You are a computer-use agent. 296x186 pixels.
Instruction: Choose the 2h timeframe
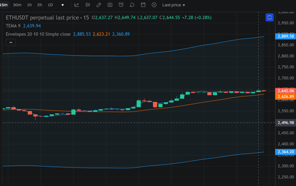click(x=40, y=5)
